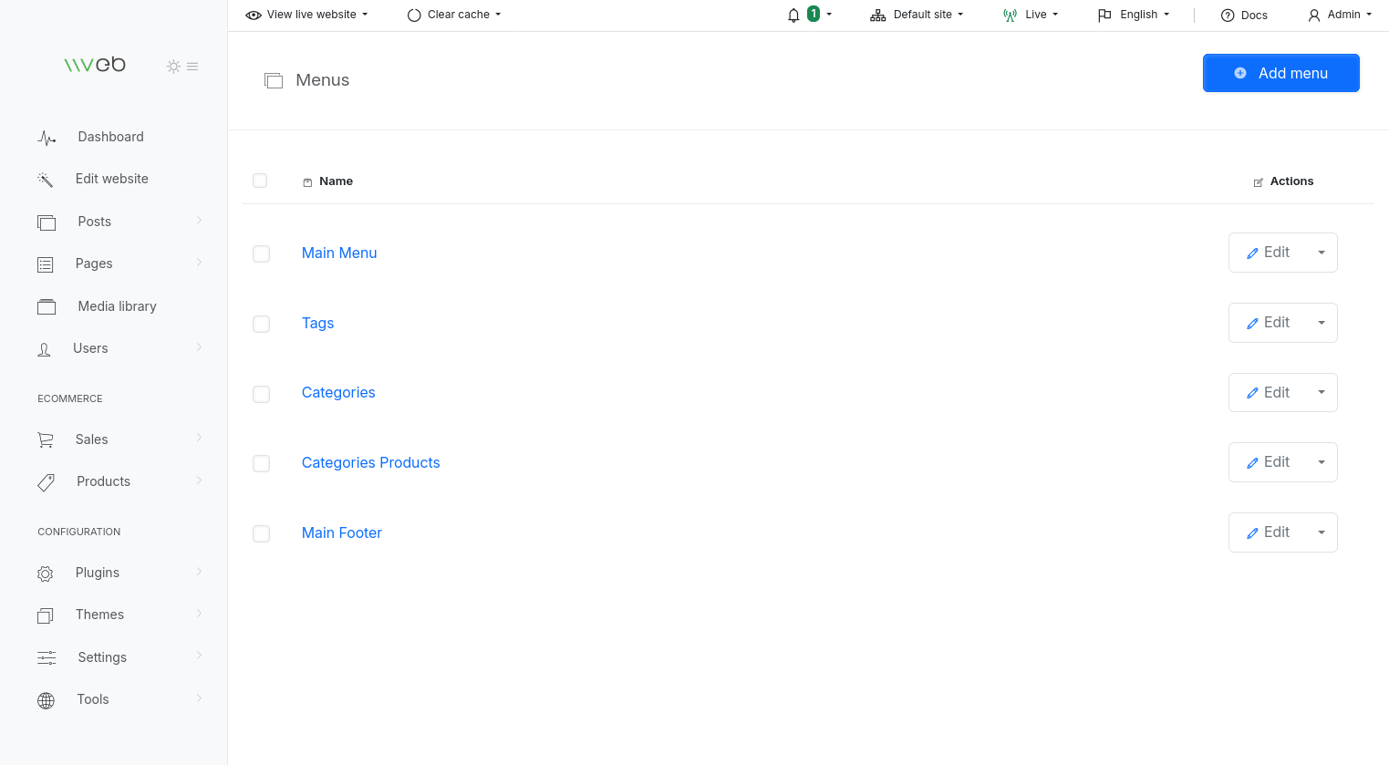
Task: Expand the Posts sidebar menu
Action: [95, 222]
